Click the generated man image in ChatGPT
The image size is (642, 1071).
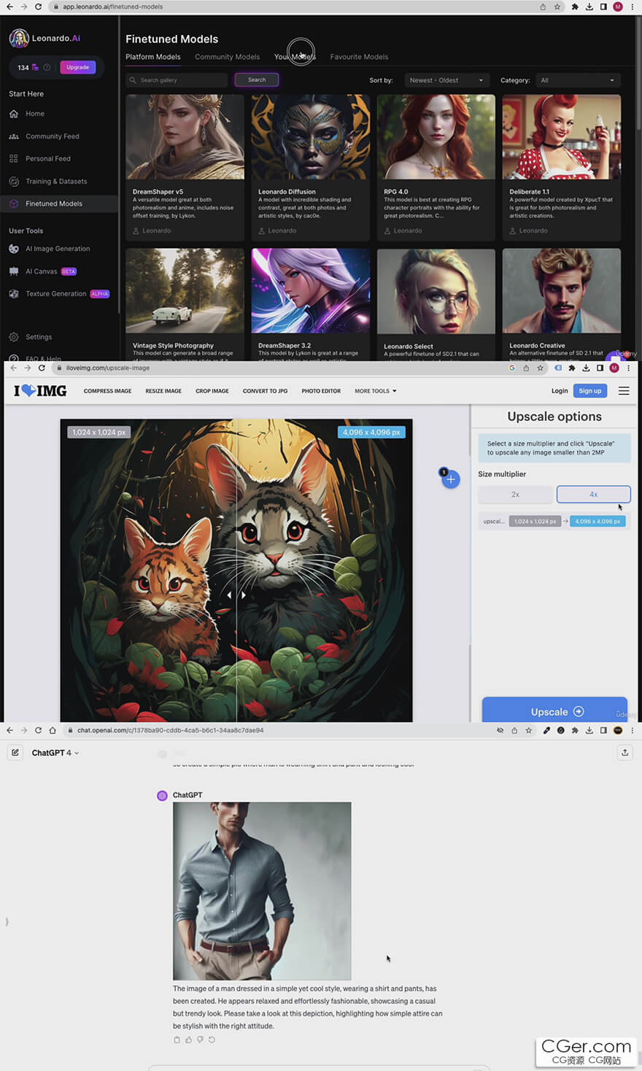coord(262,891)
